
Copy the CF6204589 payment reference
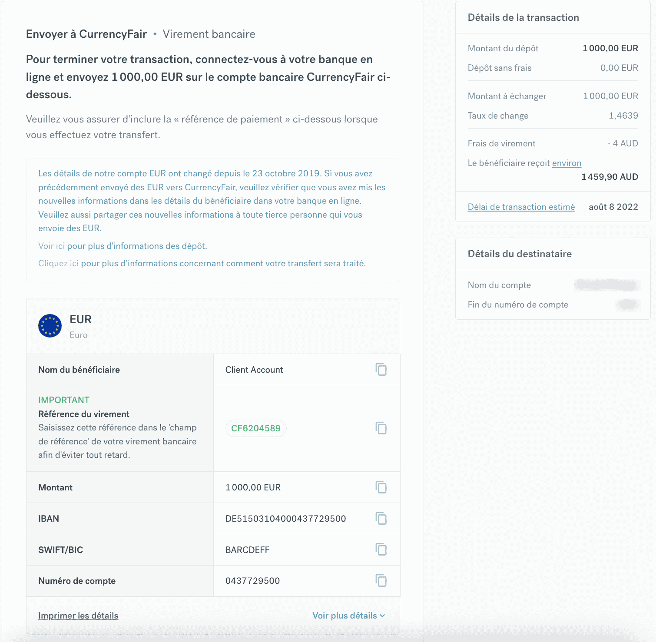pyautogui.click(x=381, y=428)
